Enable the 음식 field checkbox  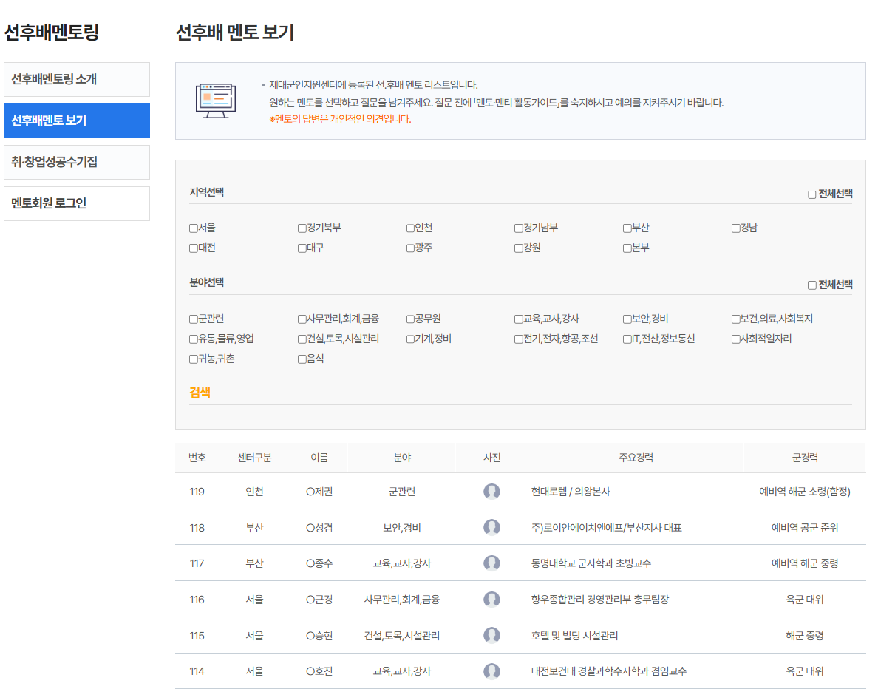(302, 359)
